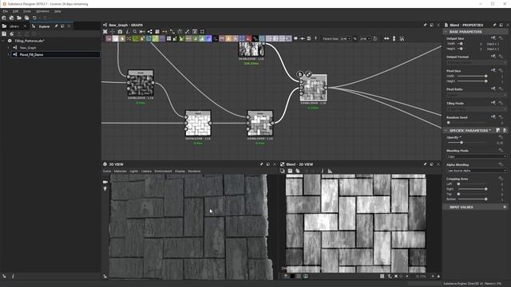The image size is (511, 287).
Task: Open the File menu
Action: [x=6, y=11]
